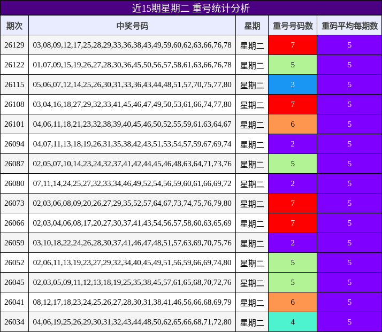Select winning numbers of issue 26041
This screenshot has height=332, width=382.
pos(132,302)
